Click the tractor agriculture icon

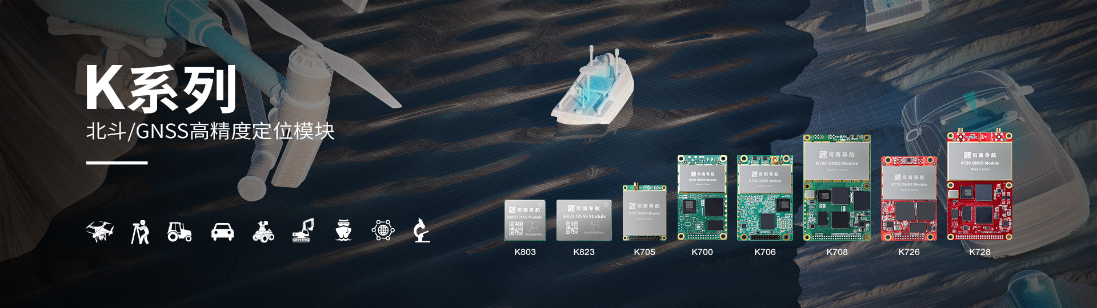(x=179, y=232)
